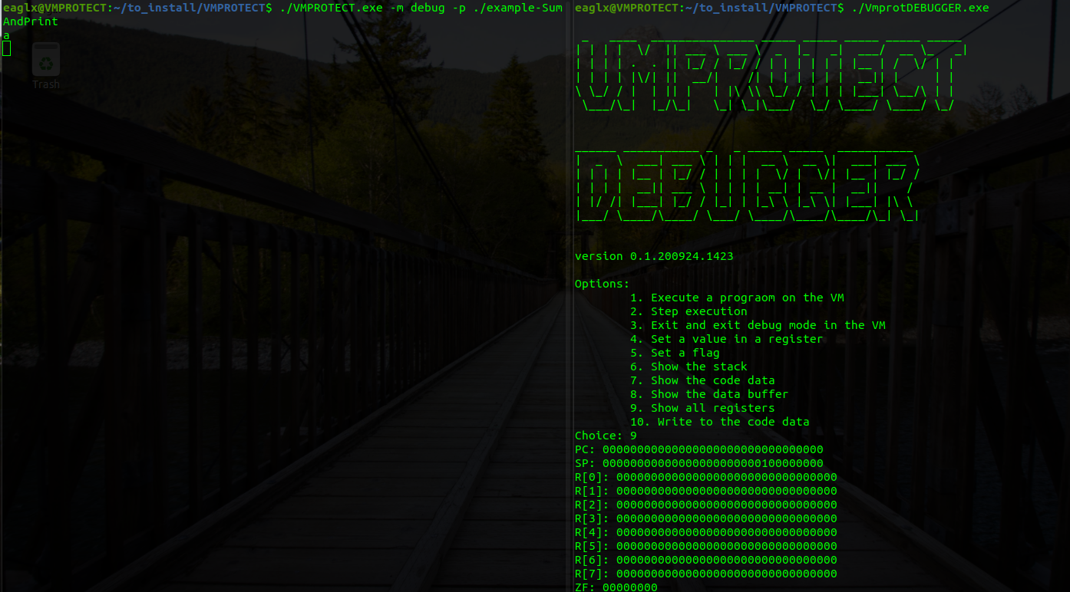Click the R[1] register line
The height and width of the screenshot is (592, 1070).
705,491
